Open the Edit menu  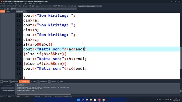click(x=5, y=4)
